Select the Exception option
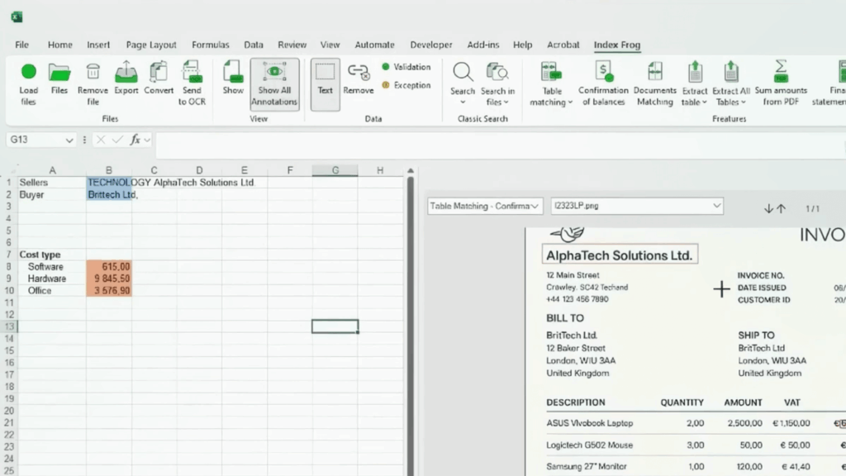Screen dimensions: 846x476 tap(406, 85)
